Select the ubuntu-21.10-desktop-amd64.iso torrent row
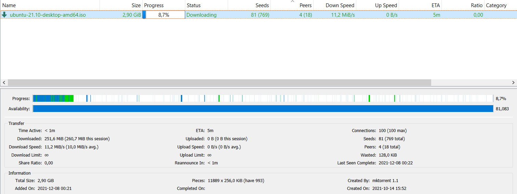 click(x=258, y=15)
